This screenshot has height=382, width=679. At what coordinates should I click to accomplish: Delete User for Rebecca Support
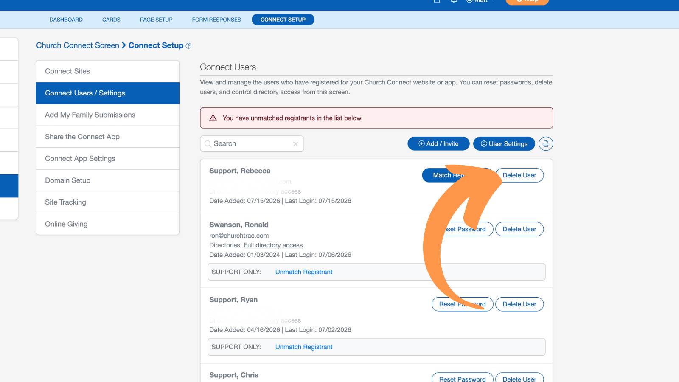pos(519,175)
